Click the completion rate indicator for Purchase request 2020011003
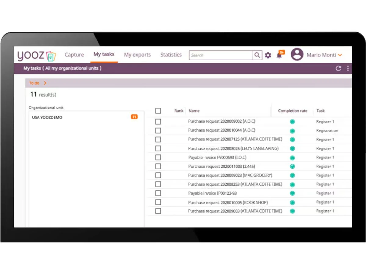This screenshot has width=366, height=274. [x=292, y=167]
